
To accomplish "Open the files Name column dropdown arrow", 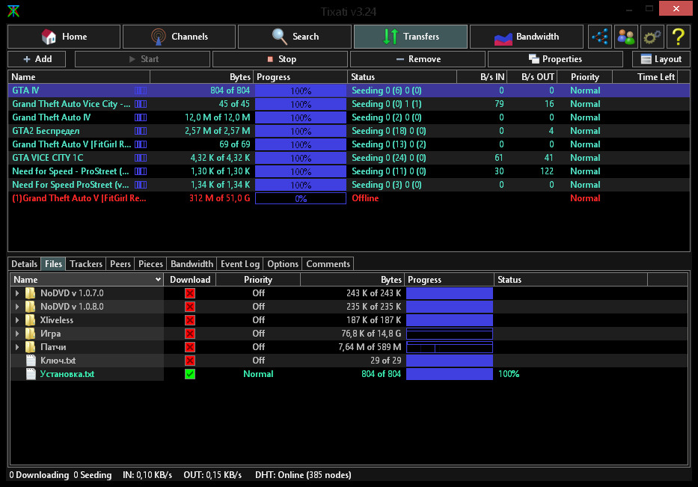I will coord(158,280).
